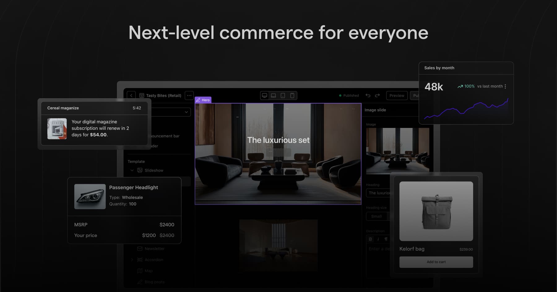The width and height of the screenshot is (557, 292).
Task: Click the Newsletter envelope icon
Action: (140, 248)
